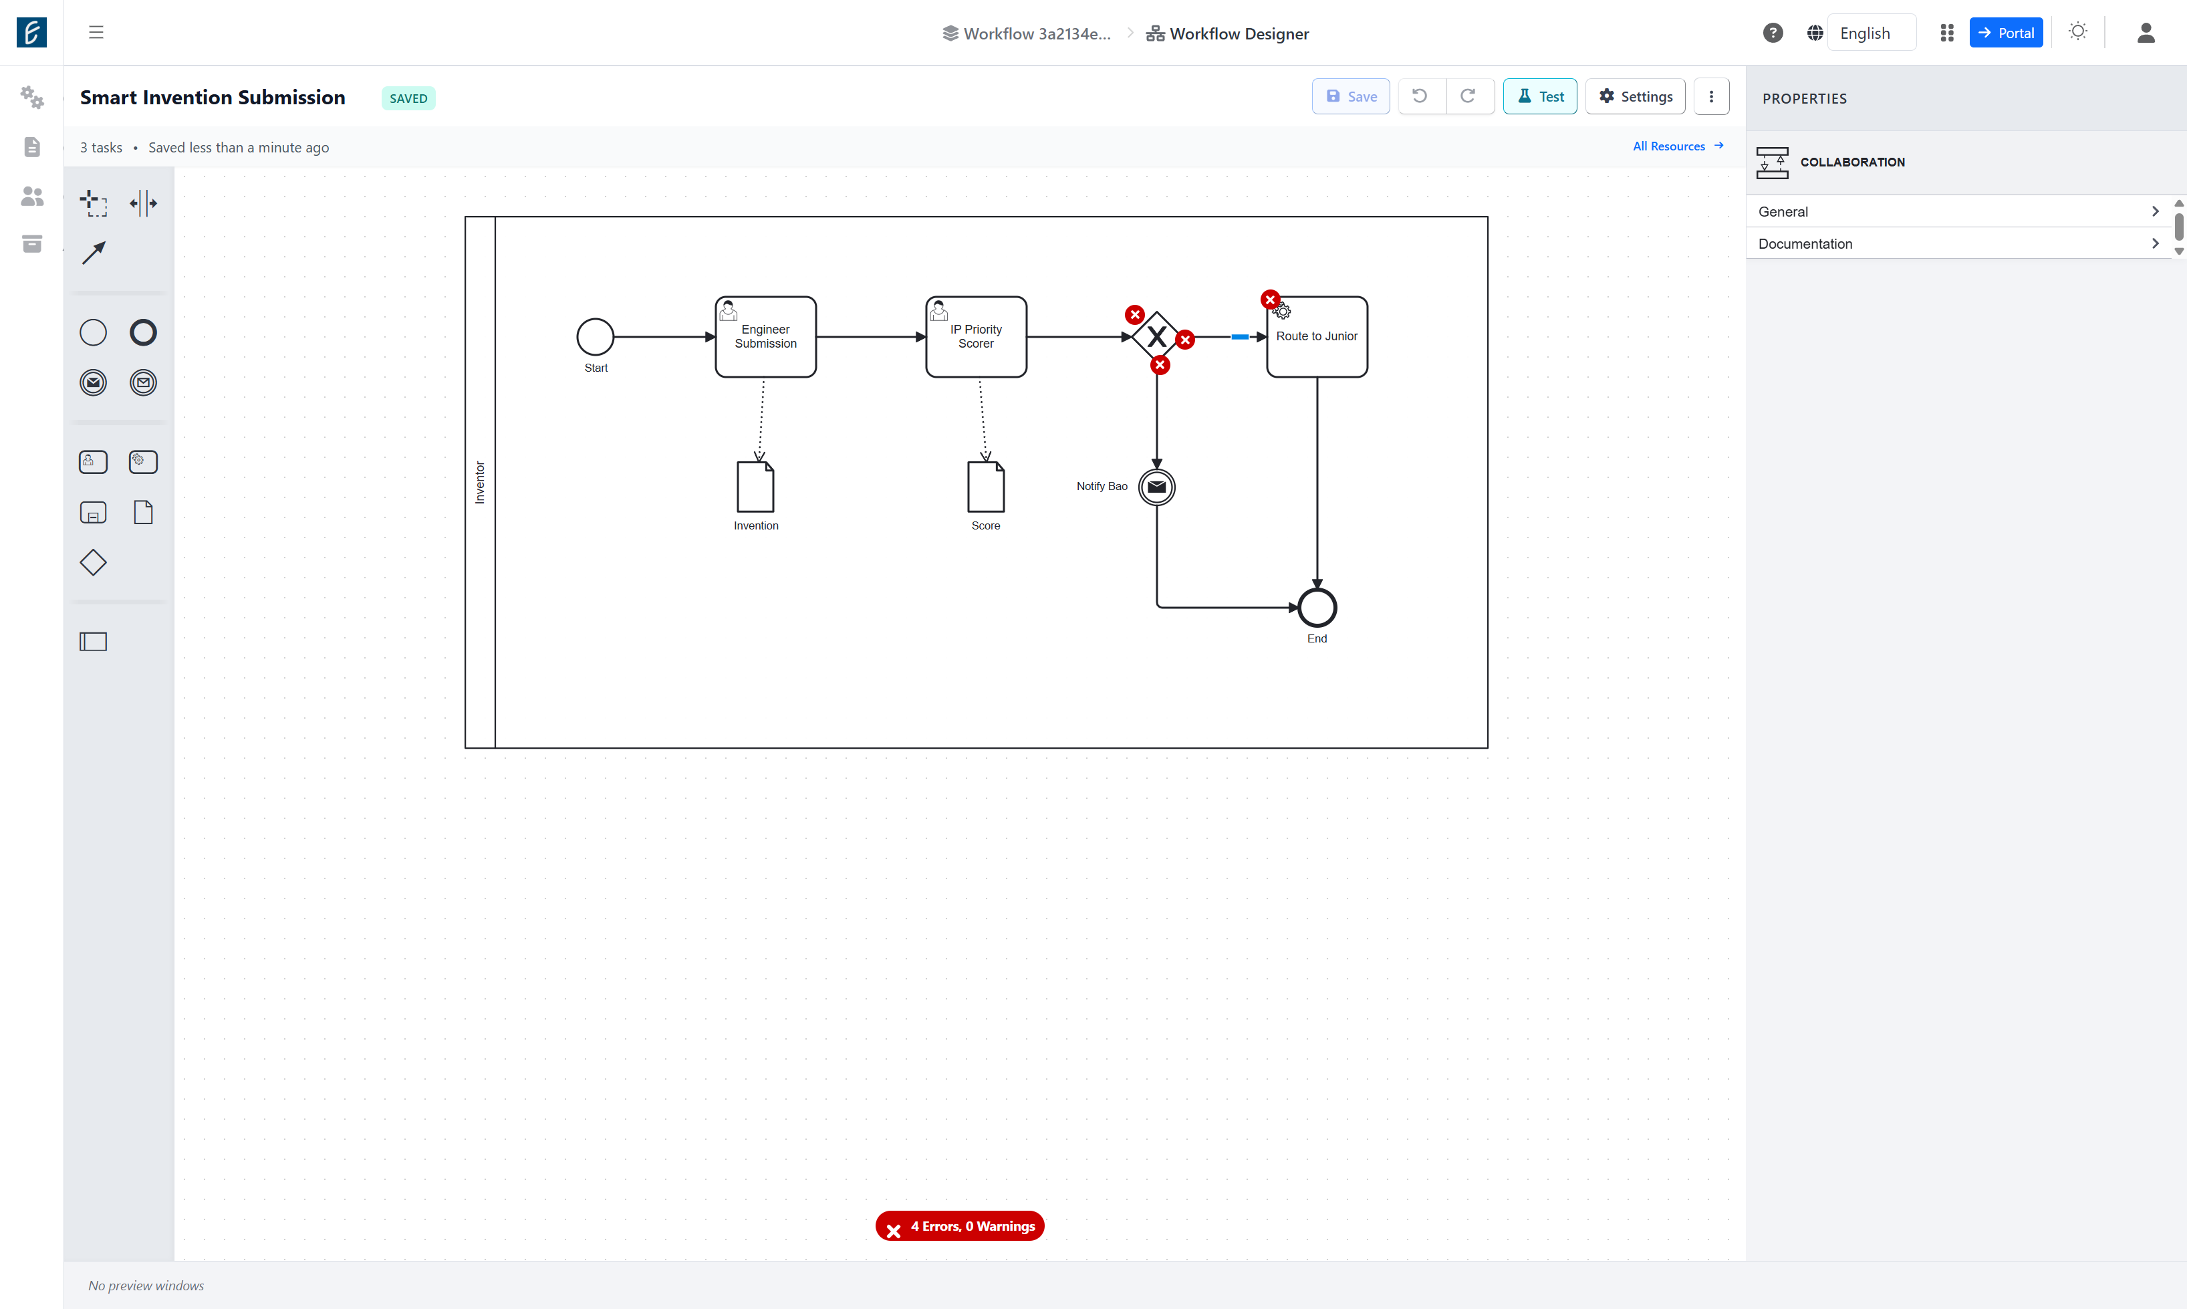This screenshot has height=1309, width=2187.
Task: Select the exclusive gateway diamond
Action: click(1157, 337)
